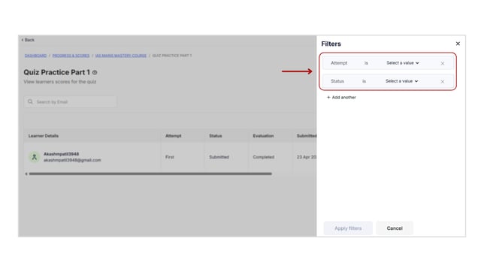484x272 pixels.
Task: Open the Progress & Scores breadcrumb
Action: point(71,56)
